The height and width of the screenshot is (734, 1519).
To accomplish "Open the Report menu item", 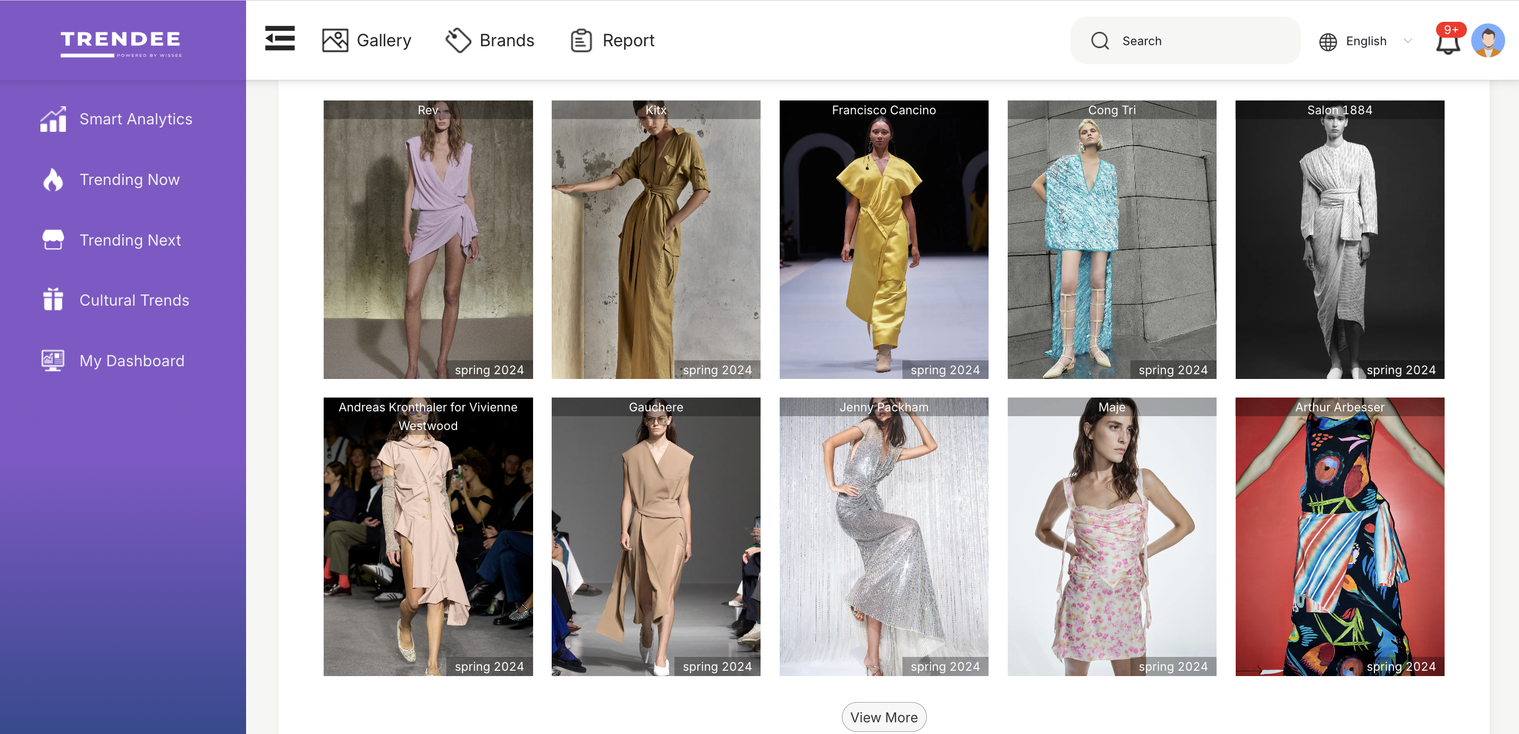I will coord(612,41).
